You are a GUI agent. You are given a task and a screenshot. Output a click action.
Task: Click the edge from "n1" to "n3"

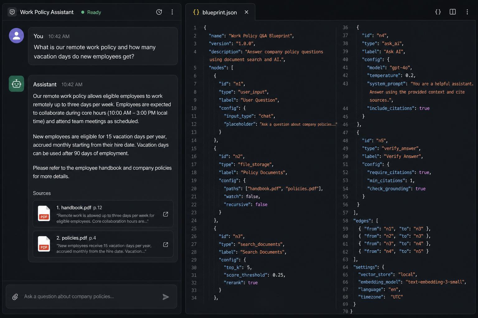coord(395,229)
